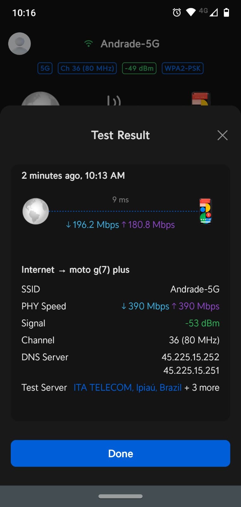Viewport: 241px width, 507px height.
Task: Open the ITA TELECOM test server link
Action: (x=127, y=388)
